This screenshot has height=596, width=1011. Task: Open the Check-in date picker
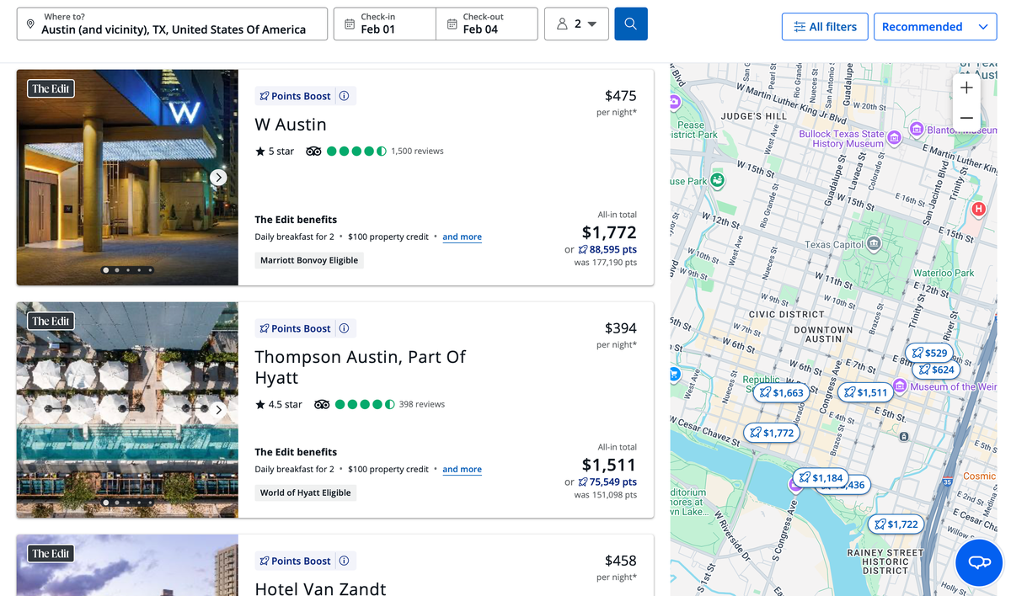coord(385,24)
